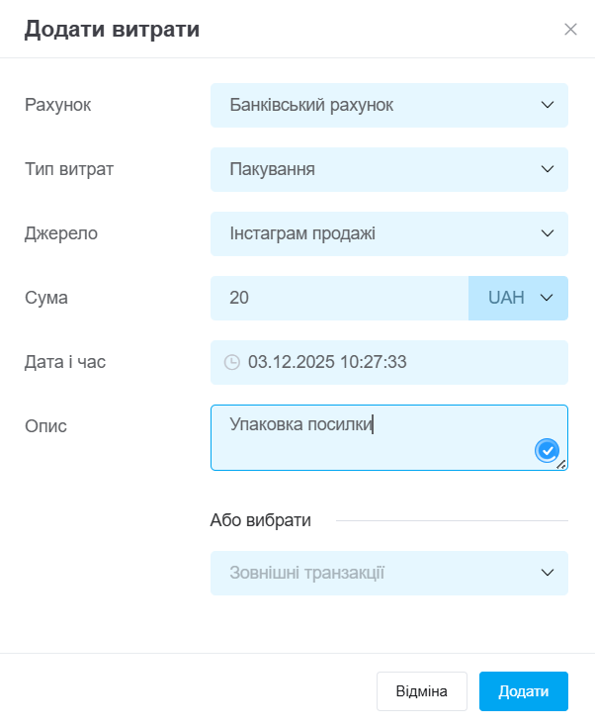Click the Додати button

click(523, 691)
